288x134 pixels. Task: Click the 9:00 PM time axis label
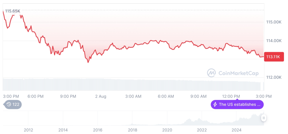(68, 96)
